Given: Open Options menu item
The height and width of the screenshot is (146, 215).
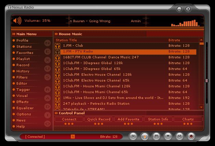Looking at the screenshot, I should (24, 114).
